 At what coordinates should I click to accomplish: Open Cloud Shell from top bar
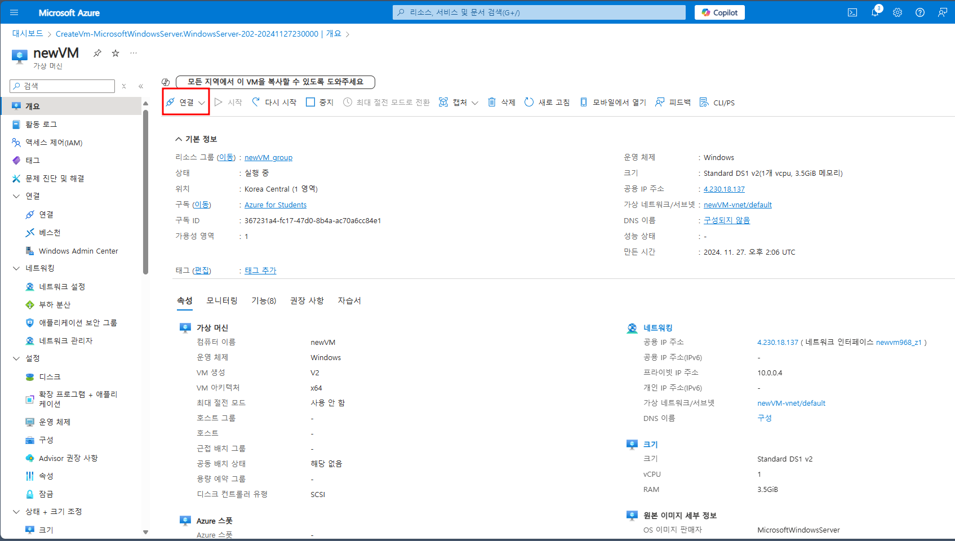click(x=852, y=12)
